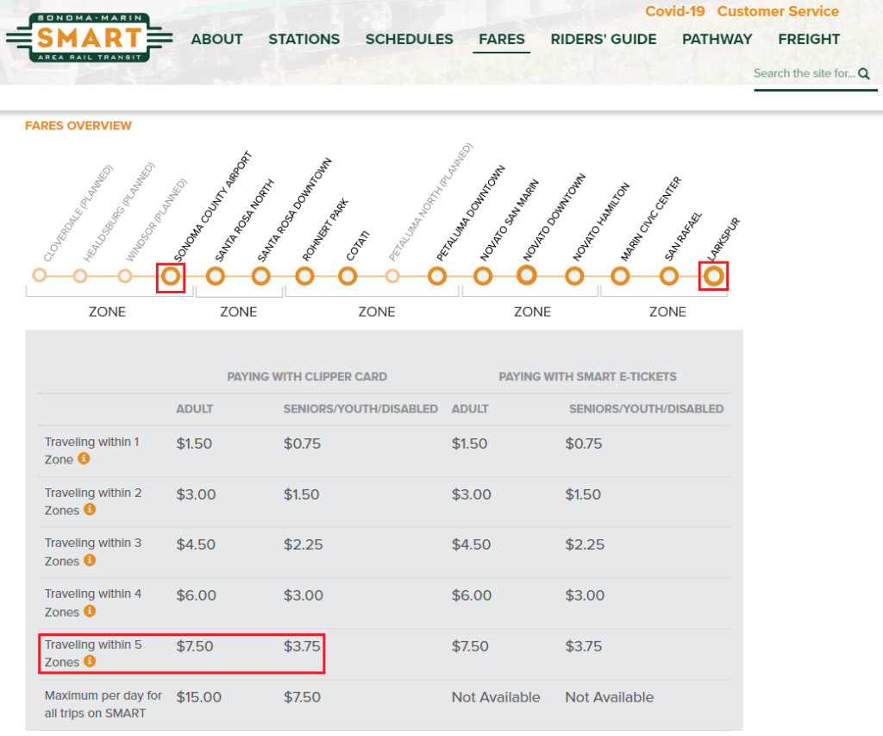Image resolution: width=883 pixels, height=736 pixels.
Task: Click the site search input field
Action: click(x=804, y=74)
